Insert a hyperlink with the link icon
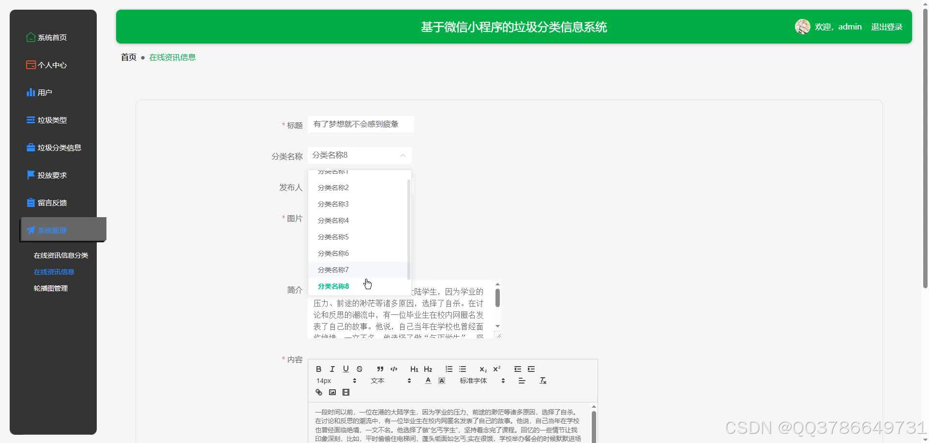The image size is (929, 443). pyautogui.click(x=318, y=392)
